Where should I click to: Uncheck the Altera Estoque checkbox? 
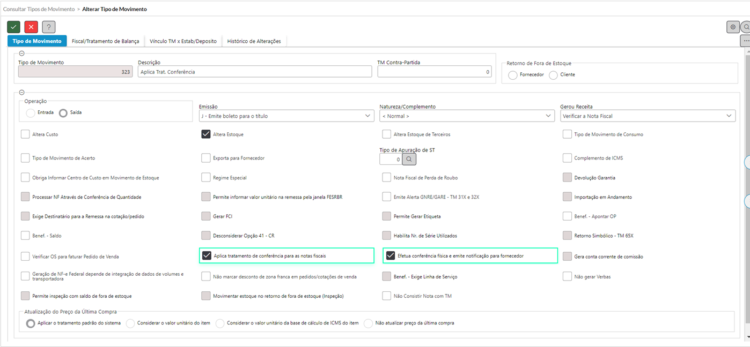point(206,134)
